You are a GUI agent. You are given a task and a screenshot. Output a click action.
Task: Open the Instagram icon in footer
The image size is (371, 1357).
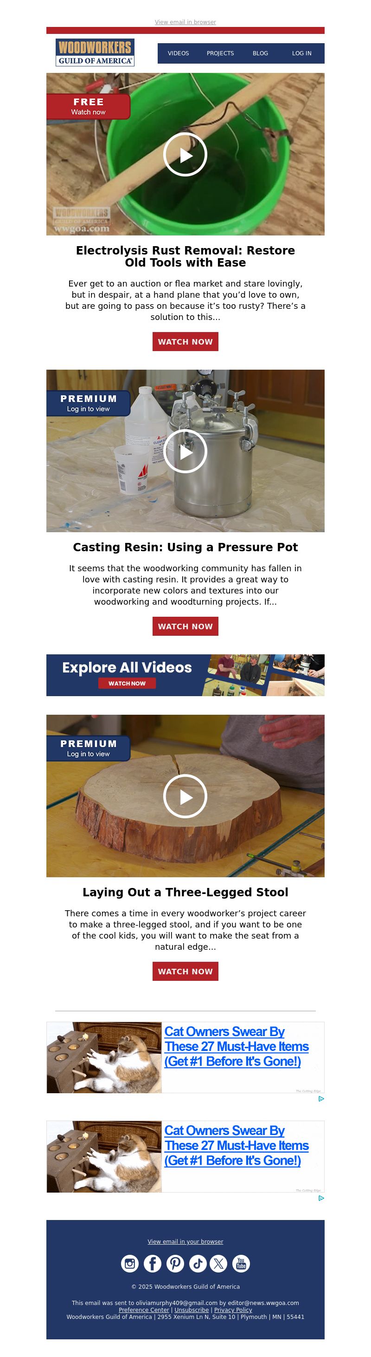click(130, 1263)
